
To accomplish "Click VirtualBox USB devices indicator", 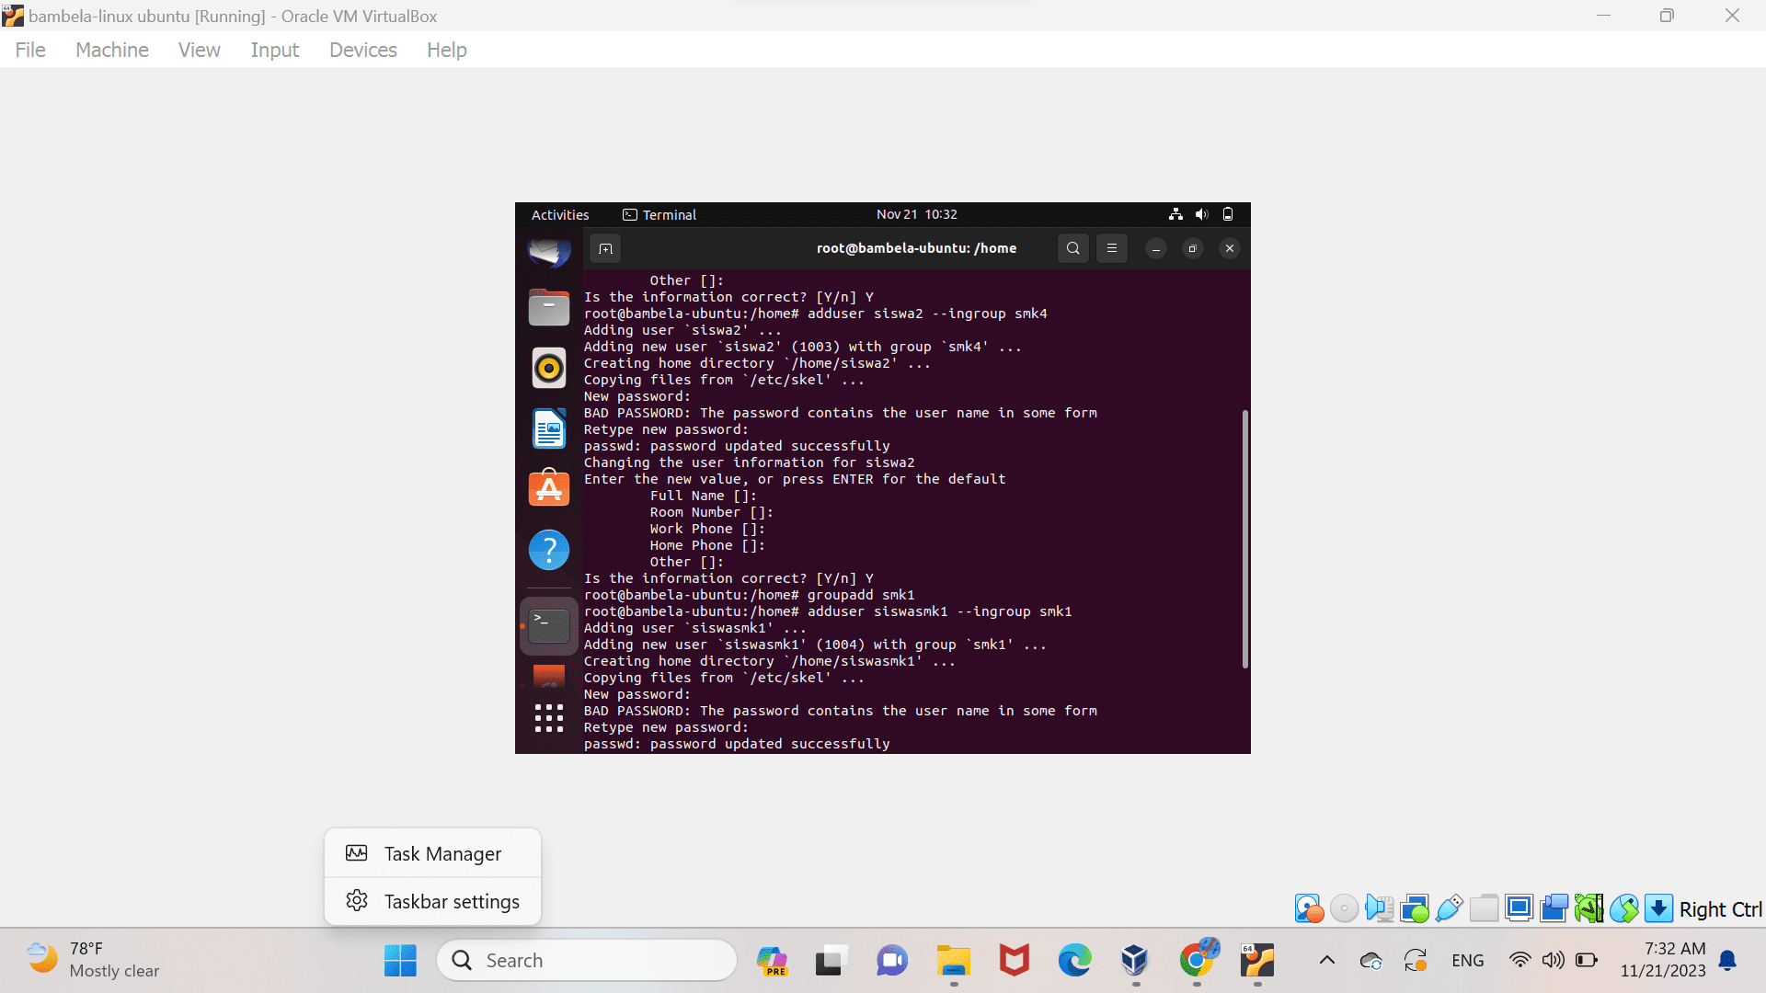I will point(1449,908).
